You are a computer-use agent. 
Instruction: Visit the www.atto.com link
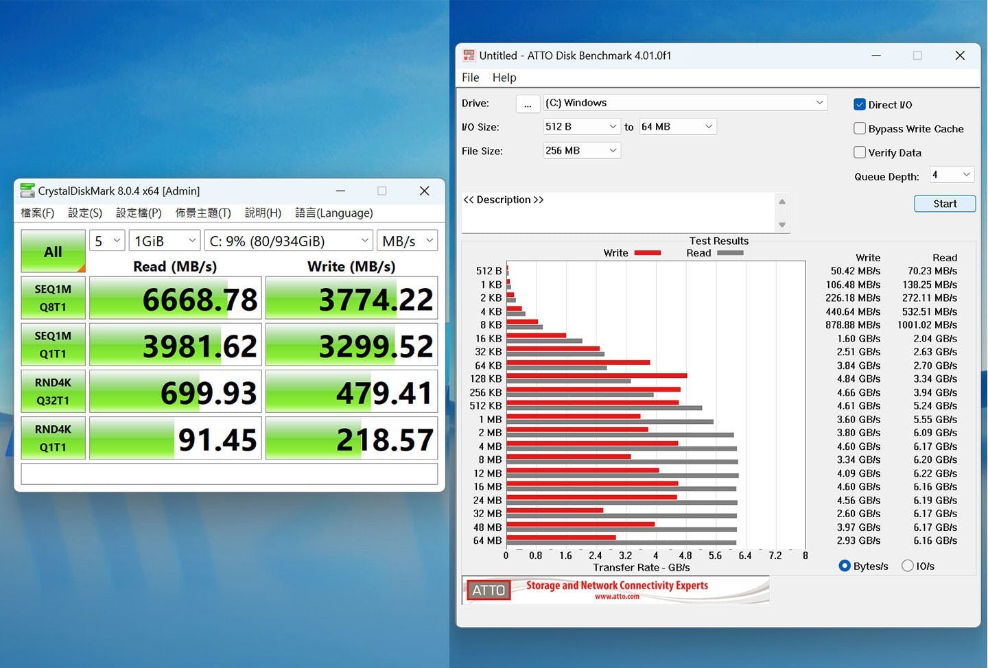(x=617, y=597)
